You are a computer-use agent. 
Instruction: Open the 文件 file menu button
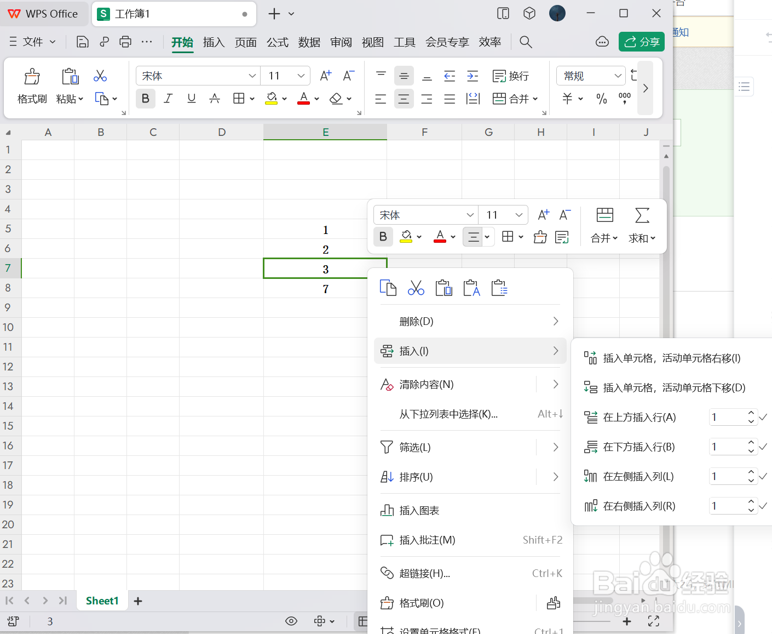(x=33, y=42)
